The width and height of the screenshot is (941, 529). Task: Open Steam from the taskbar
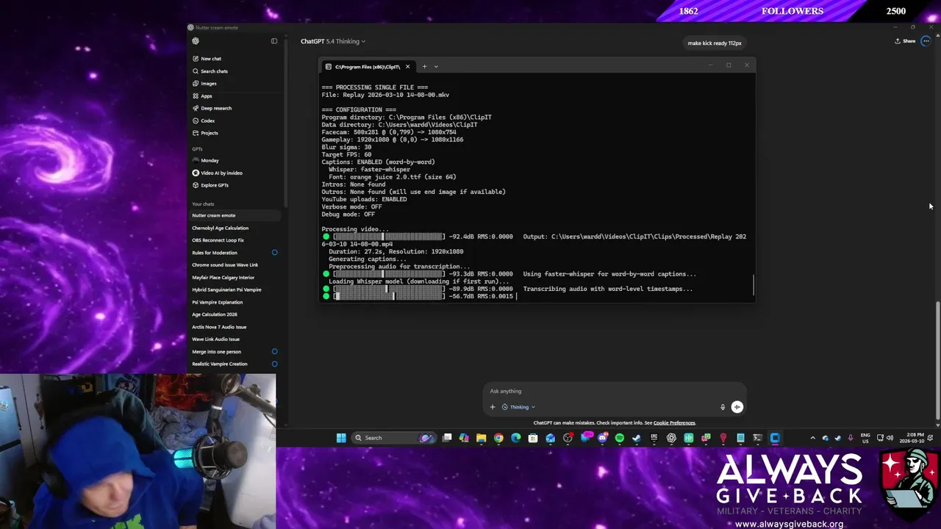click(637, 438)
